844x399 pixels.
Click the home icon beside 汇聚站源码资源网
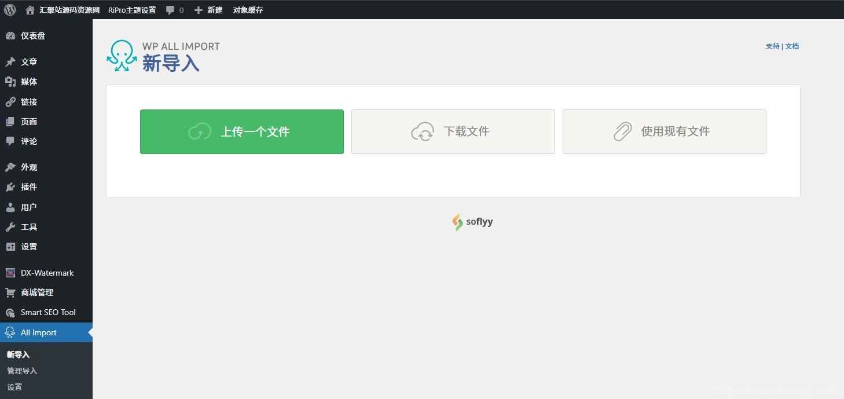(x=30, y=10)
